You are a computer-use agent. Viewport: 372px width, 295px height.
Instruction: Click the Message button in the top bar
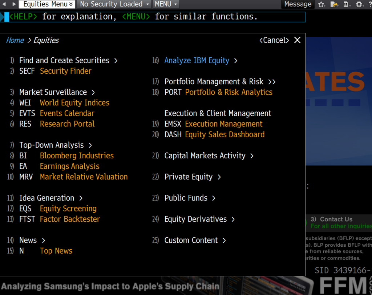(298, 4)
